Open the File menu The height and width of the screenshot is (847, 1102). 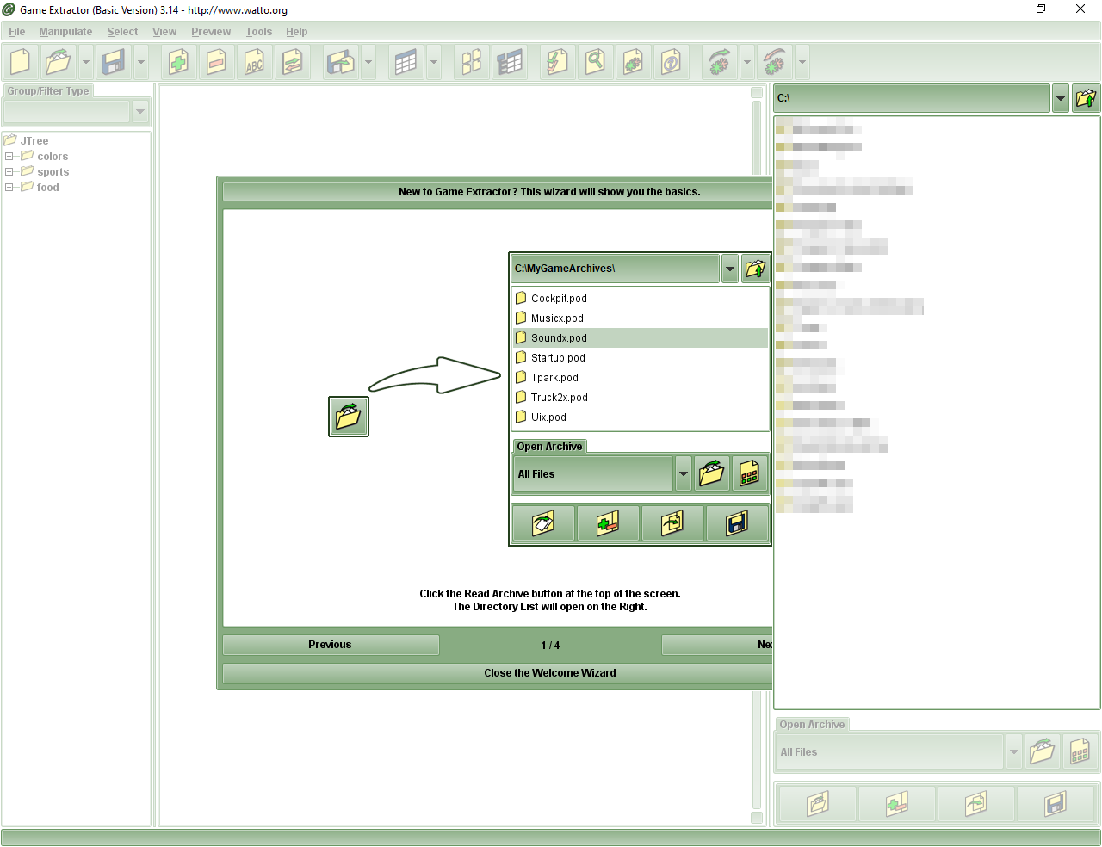[17, 32]
